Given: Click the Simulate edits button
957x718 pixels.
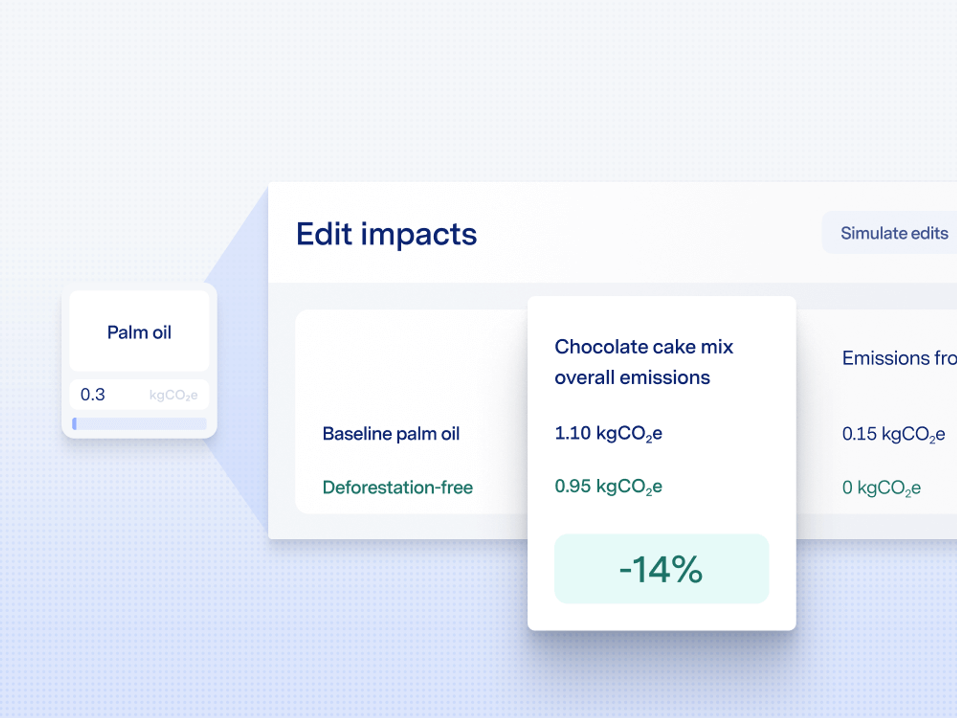Looking at the screenshot, I should (894, 234).
